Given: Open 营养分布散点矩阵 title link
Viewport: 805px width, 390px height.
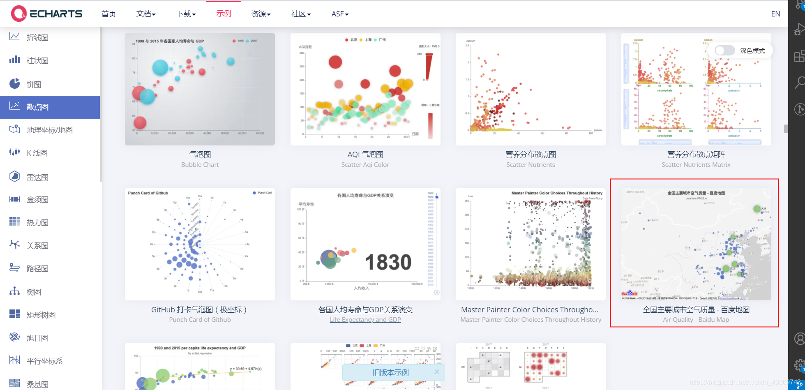Looking at the screenshot, I should click(x=696, y=154).
